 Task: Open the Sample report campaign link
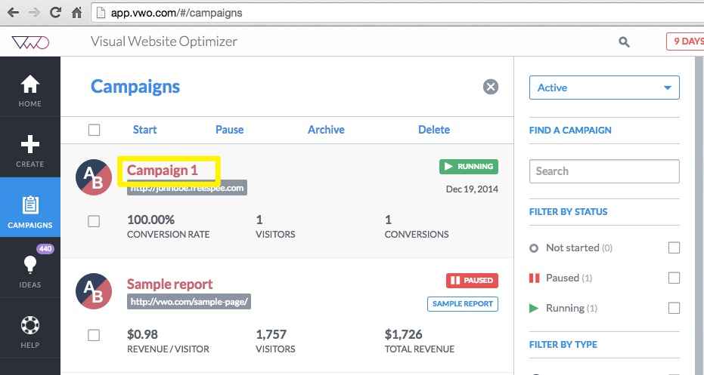(169, 284)
